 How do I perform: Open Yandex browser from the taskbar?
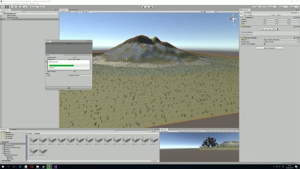point(26,167)
